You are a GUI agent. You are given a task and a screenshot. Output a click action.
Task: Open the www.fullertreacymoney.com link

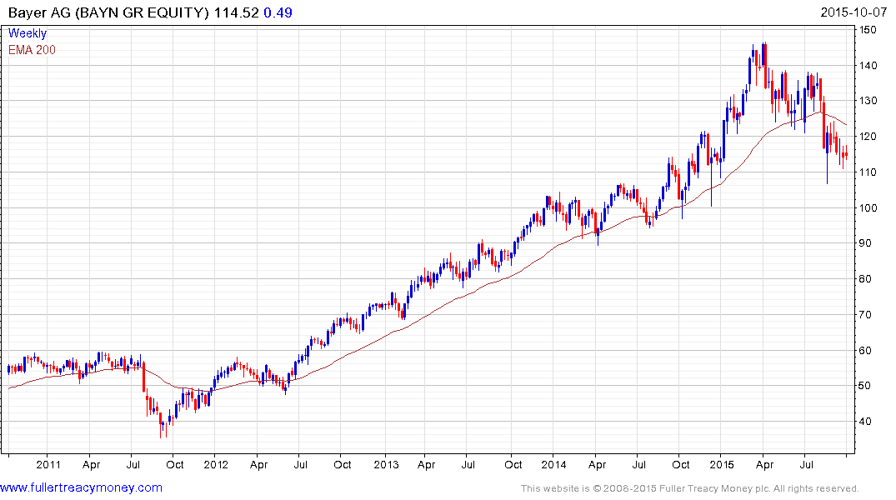coord(81,487)
